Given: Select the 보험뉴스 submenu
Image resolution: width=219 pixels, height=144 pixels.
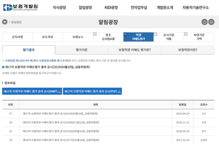Looking at the screenshot, I should click(78, 37).
